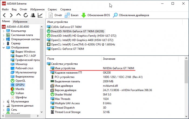Select the CUDA: GeForce GT 740M device
Image resolution: width=189 pixels, height=119 pixels.
[x=64, y=27]
